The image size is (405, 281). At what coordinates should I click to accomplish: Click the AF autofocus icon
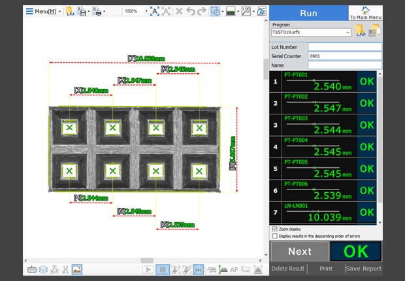point(235,269)
